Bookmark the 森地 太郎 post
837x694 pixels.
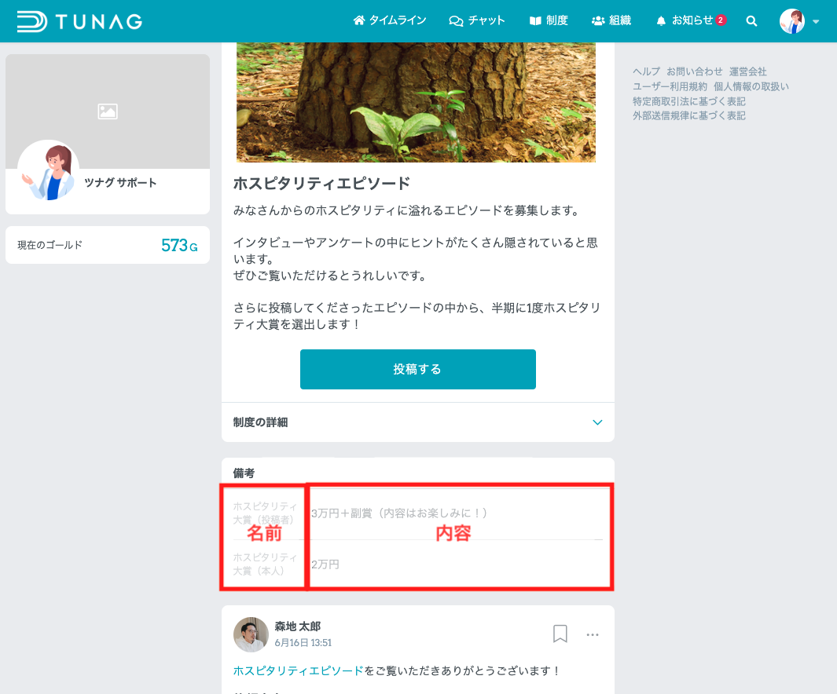point(560,634)
